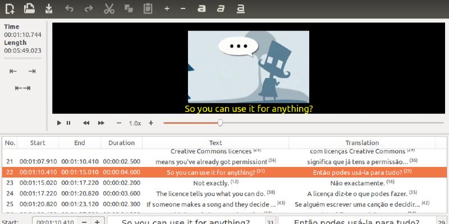The image size is (449, 224).
Task: Delete the subtitle using the toolbar minus
Action: click(183, 8)
